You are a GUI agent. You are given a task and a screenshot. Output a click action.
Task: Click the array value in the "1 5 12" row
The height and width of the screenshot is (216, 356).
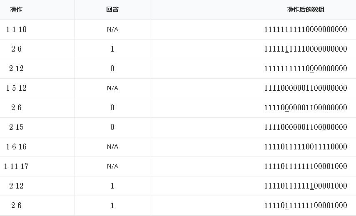click(x=305, y=88)
